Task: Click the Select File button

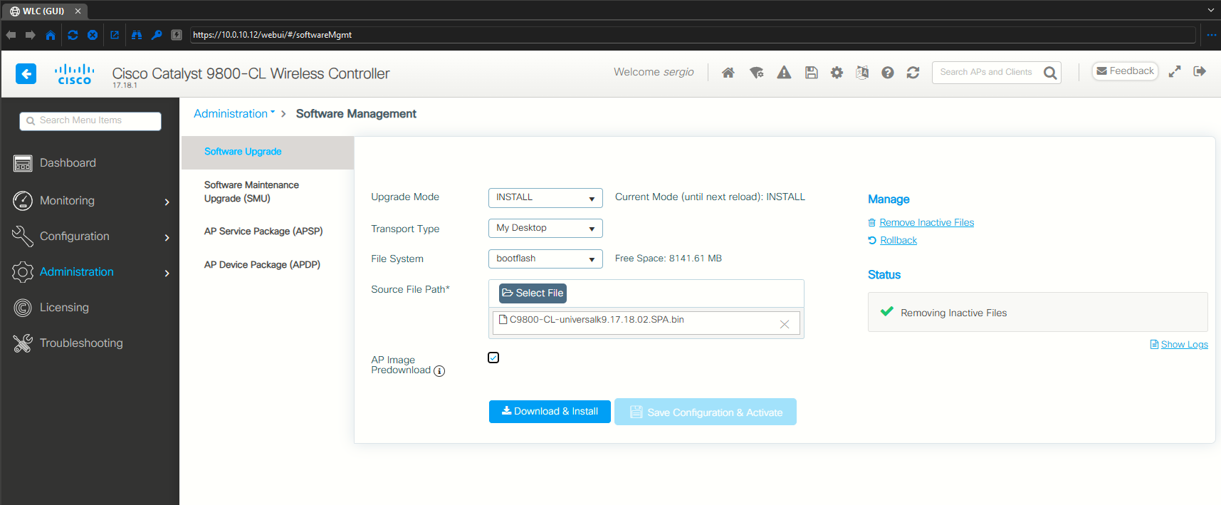Action: tap(533, 293)
